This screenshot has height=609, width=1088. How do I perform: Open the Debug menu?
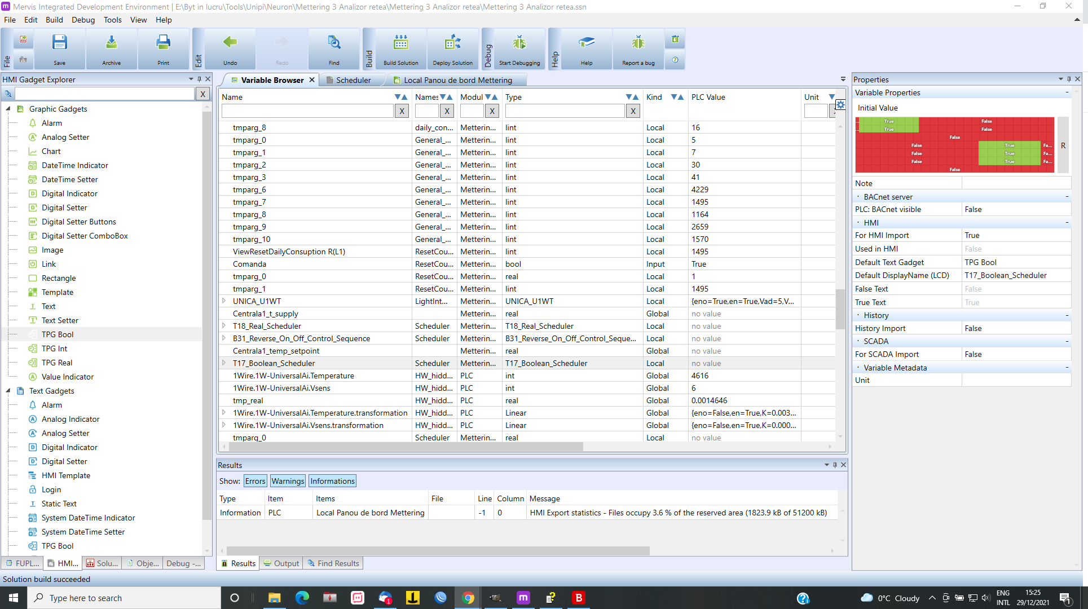(83, 20)
